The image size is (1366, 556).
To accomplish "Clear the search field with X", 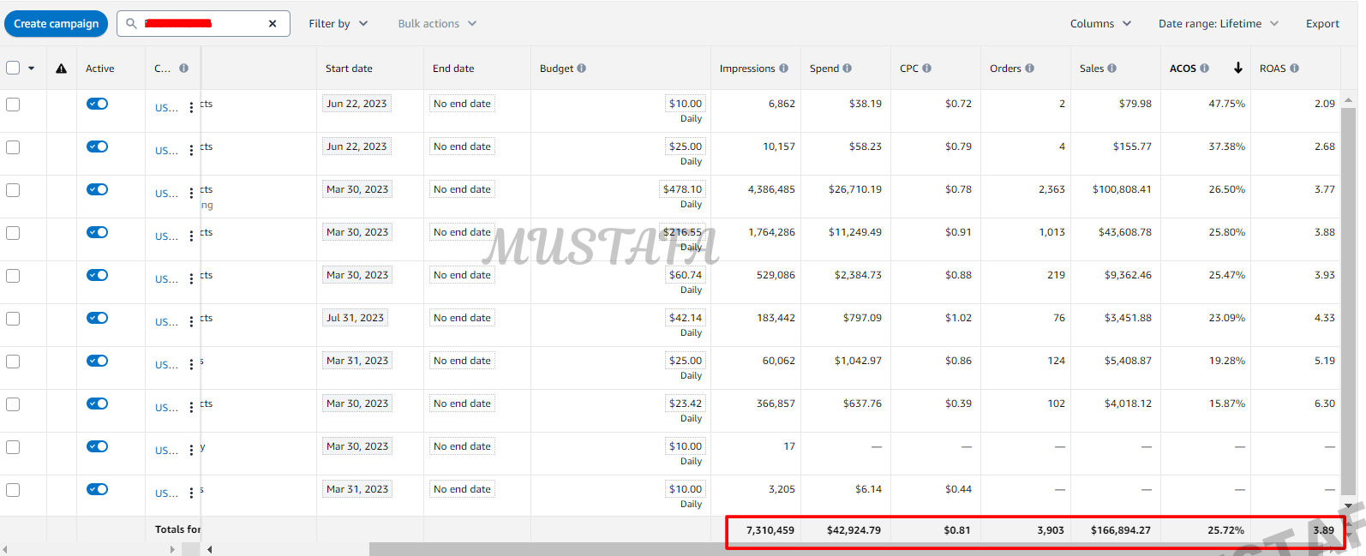I will click(273, 24).
